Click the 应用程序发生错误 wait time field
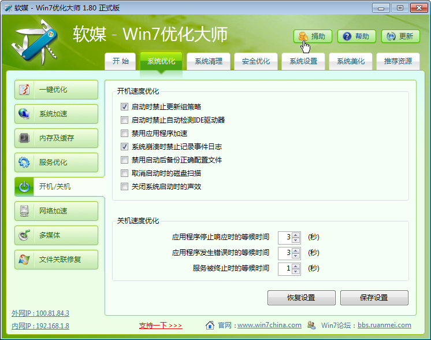The width and height of the screenshot is (431, 340). coord(285,253)
